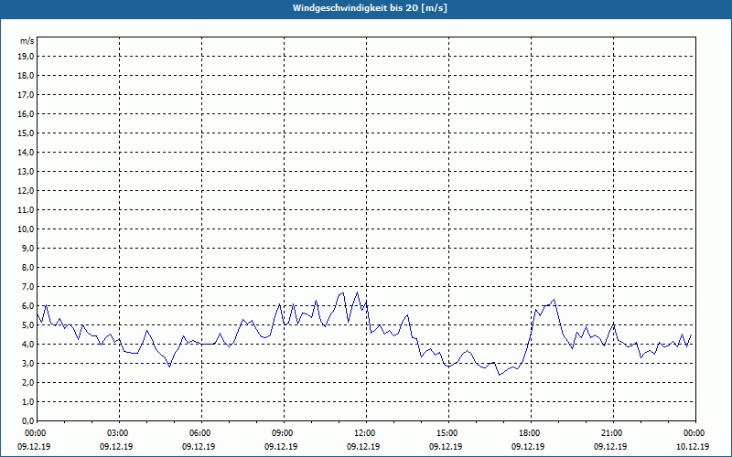Click the 06:00 time label

click(x=201, y=433)
